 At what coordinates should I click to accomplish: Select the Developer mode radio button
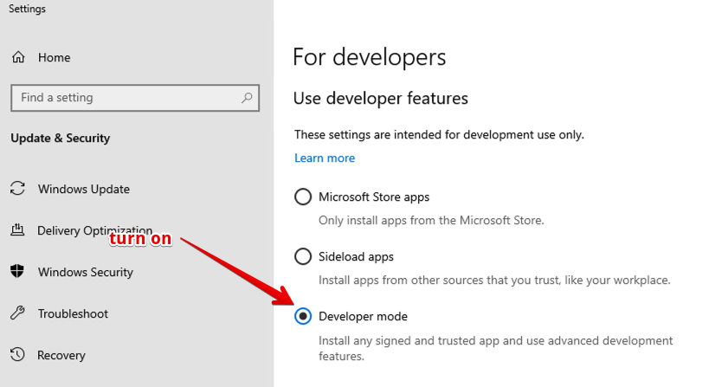coord(303,316)
